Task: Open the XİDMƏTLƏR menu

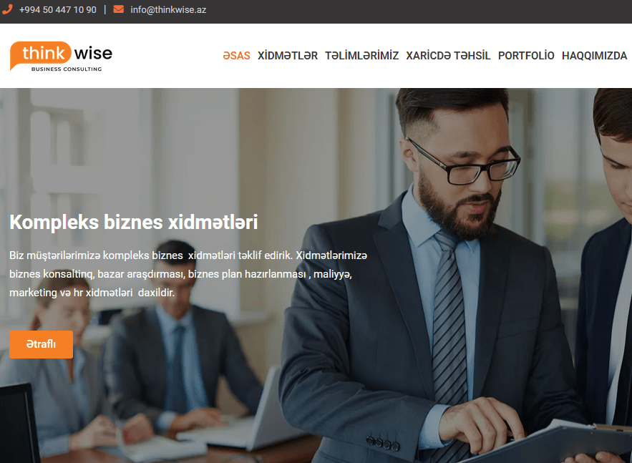Action: tap(288, 56)
